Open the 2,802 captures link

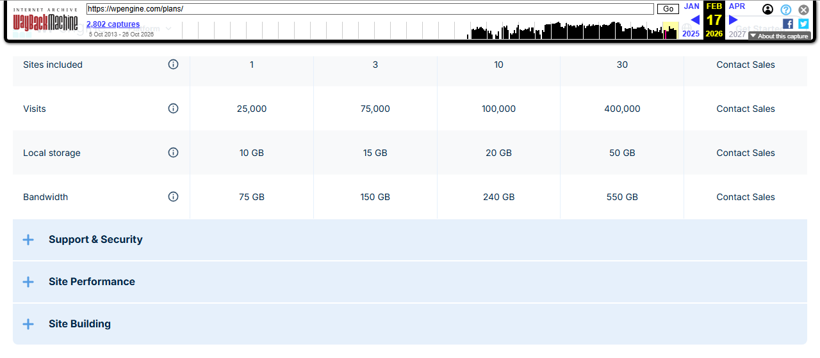coord(113,24)
